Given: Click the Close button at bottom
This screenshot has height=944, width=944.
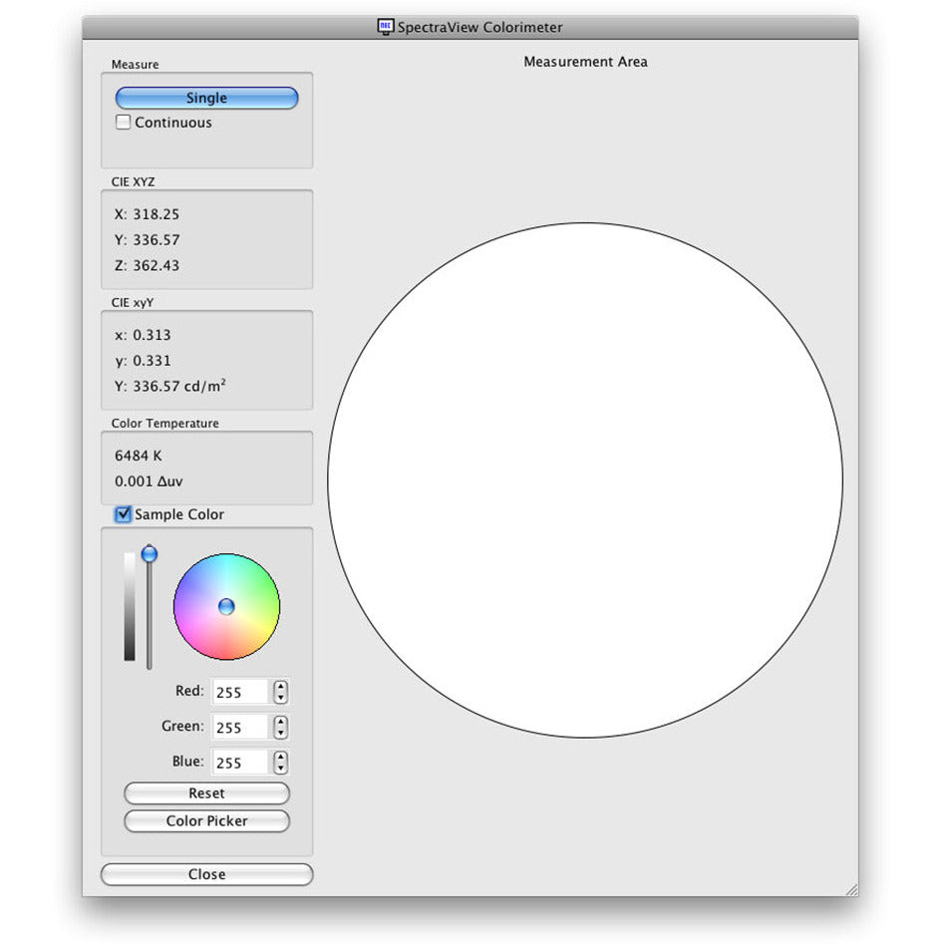Looking at the screenshot, I should pos(206,874).
